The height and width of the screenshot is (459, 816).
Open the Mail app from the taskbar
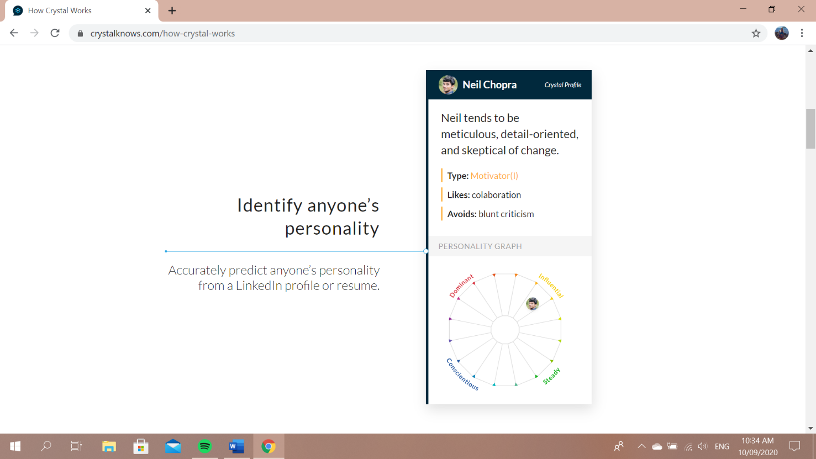tap(173, 446)
